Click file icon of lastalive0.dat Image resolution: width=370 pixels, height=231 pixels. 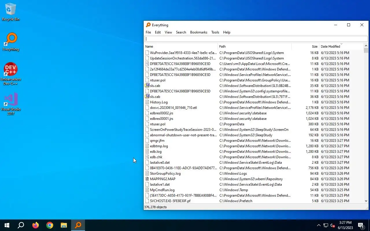(147, 163)
